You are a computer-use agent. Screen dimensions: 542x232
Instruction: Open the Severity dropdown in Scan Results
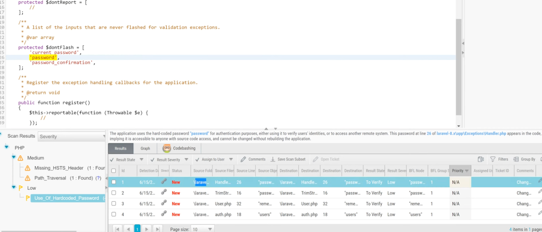point(72,137)
